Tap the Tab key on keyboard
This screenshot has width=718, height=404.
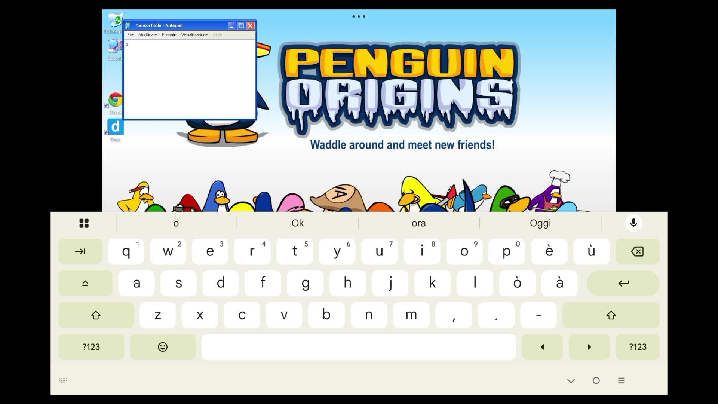(80, 251)
